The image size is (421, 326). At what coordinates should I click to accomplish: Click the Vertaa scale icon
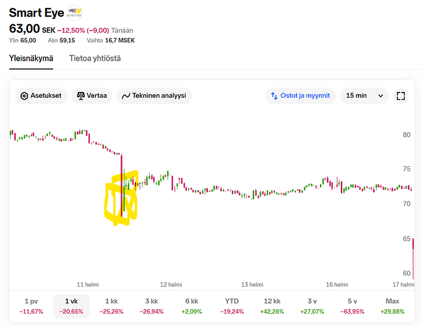click(81, 96)
